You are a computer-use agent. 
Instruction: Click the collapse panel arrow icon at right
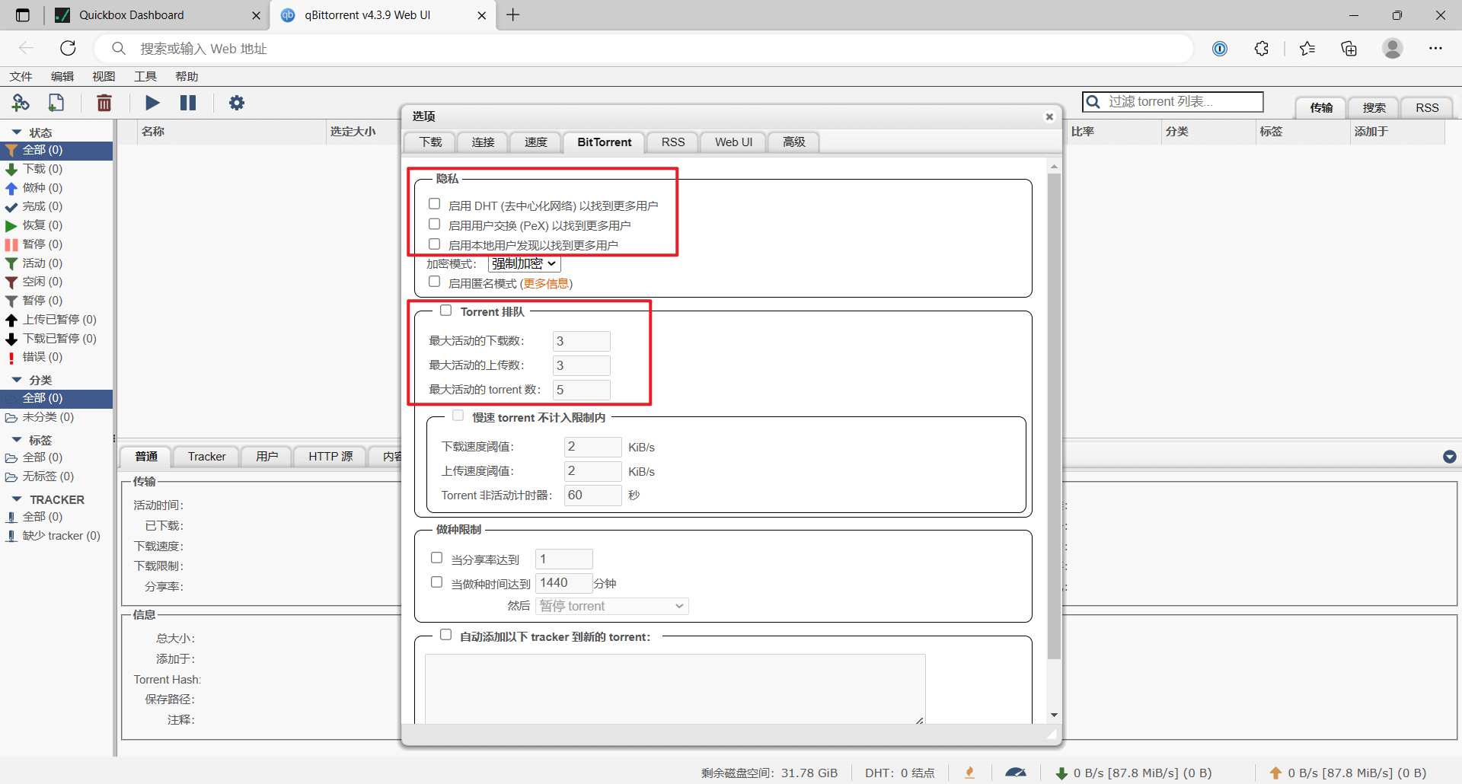(x=1450, y=457)
